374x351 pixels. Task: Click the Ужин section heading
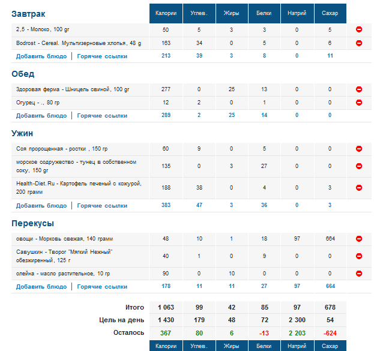[22, 133]
